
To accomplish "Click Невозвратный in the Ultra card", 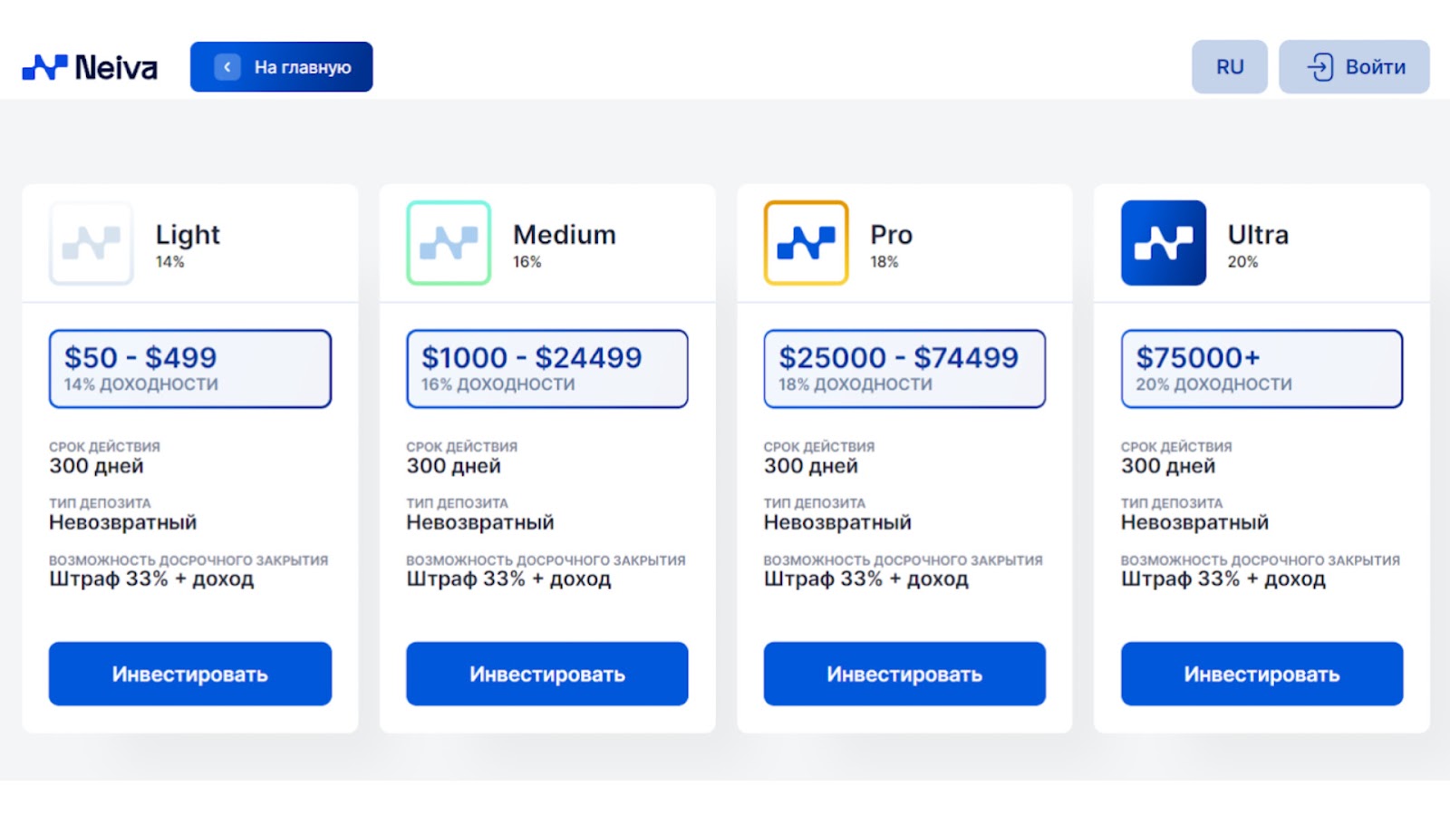I will coord(1194,522).
